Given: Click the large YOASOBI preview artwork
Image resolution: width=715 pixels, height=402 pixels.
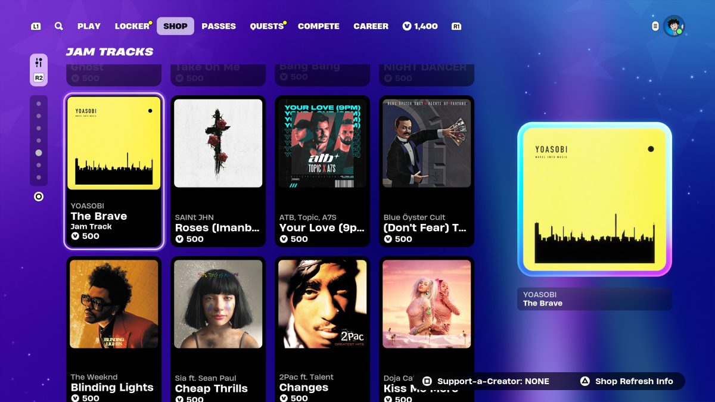Looking at the screenshot, I should coord(595,200).
